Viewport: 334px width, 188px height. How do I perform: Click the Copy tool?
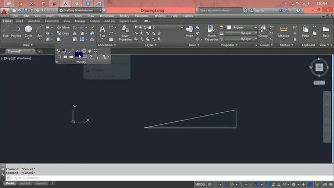pos(63,33)
